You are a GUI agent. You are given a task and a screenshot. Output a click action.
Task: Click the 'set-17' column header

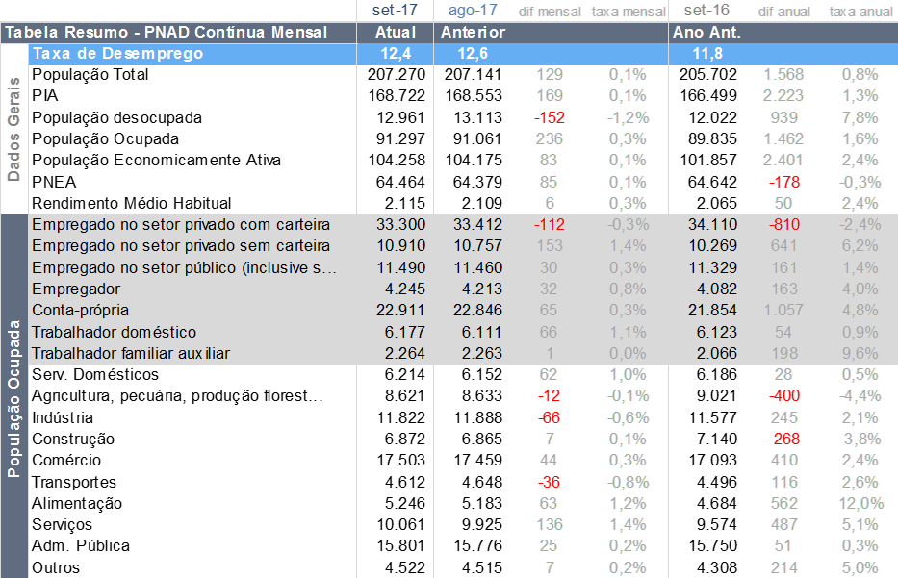[395, 11]
